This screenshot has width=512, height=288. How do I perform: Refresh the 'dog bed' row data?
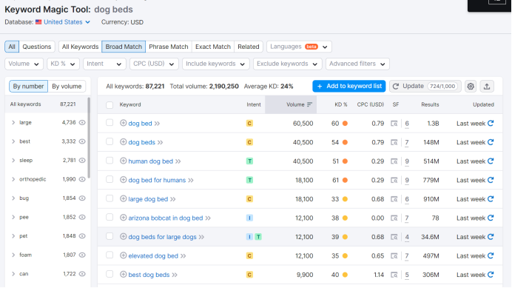491,123
